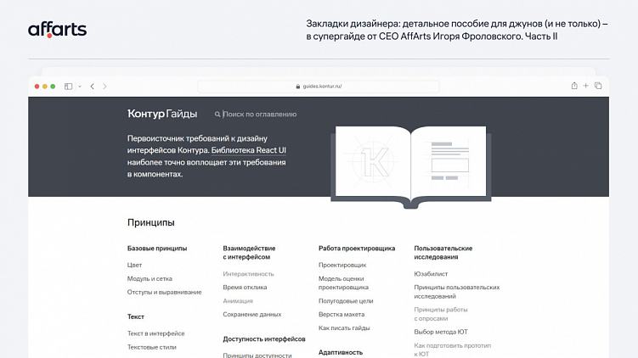Open the sidebar options dropdown arrow
Image resolution: width=638 pixels, height=358 pixels.
click(80, 87)
